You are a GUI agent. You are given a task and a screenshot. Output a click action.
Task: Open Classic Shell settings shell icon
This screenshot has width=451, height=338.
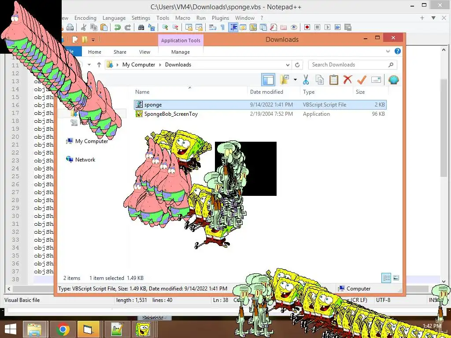[393, 80]
